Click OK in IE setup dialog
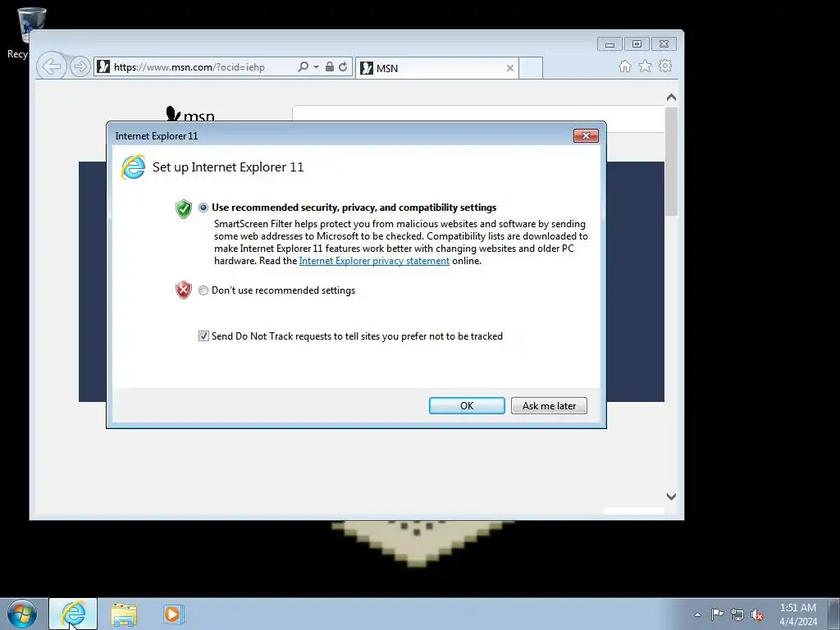Viewport: 840px width, 630px height. click(467, 405)
